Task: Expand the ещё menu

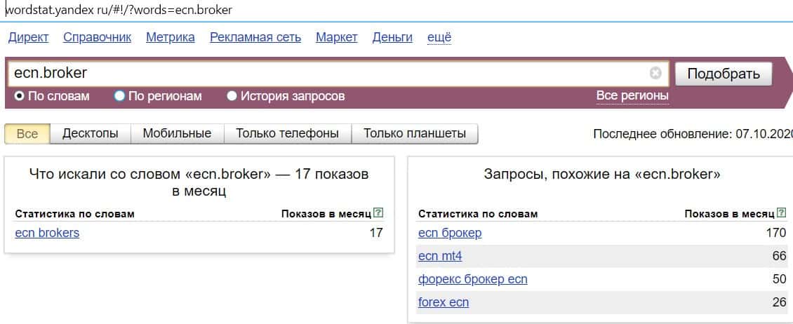Action: [439, 37]
